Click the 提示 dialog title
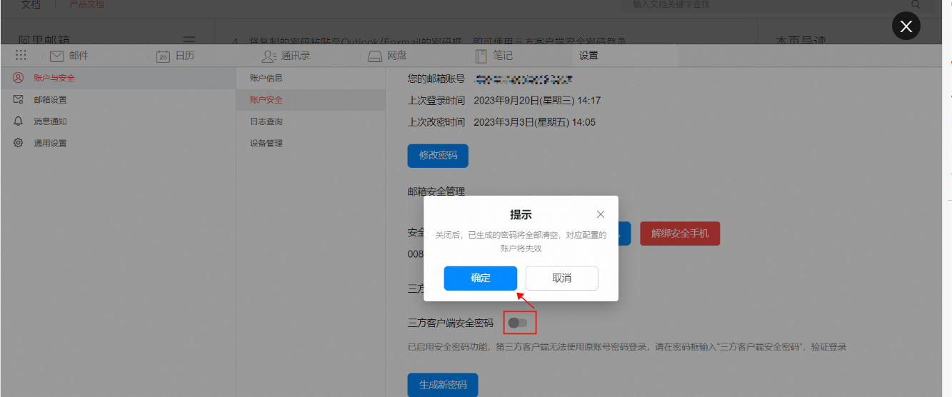 click(x=521, y=215)
